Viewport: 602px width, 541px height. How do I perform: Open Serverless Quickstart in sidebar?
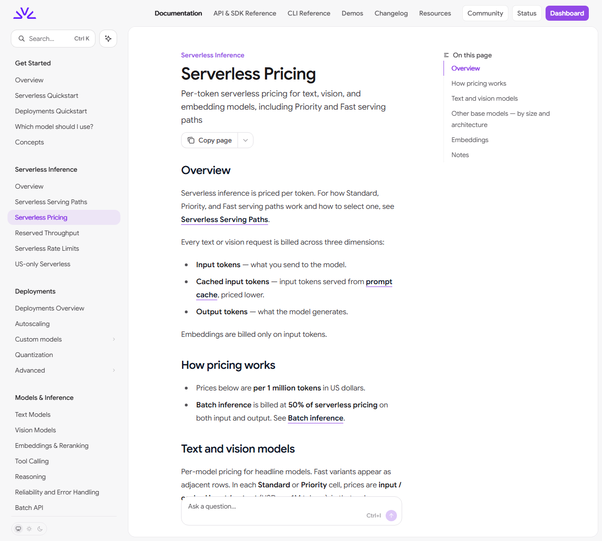click(x=64, y=95)
